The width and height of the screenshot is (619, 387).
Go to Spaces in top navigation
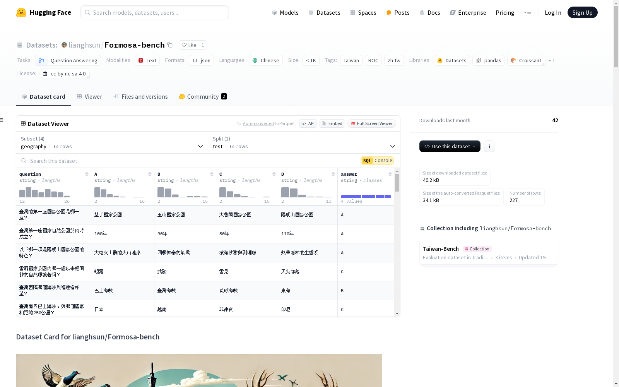click(x=363, y=12)
